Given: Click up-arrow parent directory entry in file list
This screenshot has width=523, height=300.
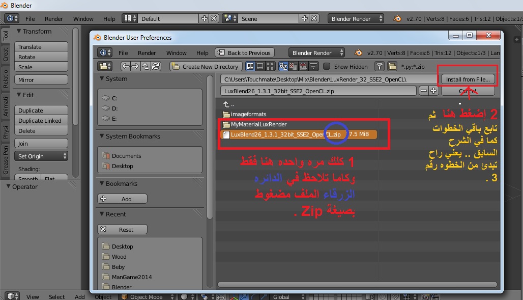Looking at the screenshot, I should tap(228, 104).
